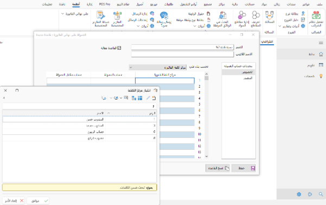The height and width of the screenshot is (205, 326).
Task: Click pencil edit icon in cost center dialog
Action: tap(148, 98)
